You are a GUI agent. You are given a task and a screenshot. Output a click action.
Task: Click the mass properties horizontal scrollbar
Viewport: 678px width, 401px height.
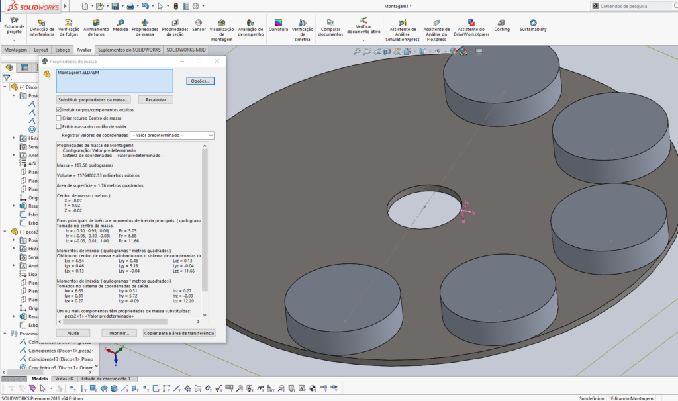pyautogui.click(x=115, y=322)
